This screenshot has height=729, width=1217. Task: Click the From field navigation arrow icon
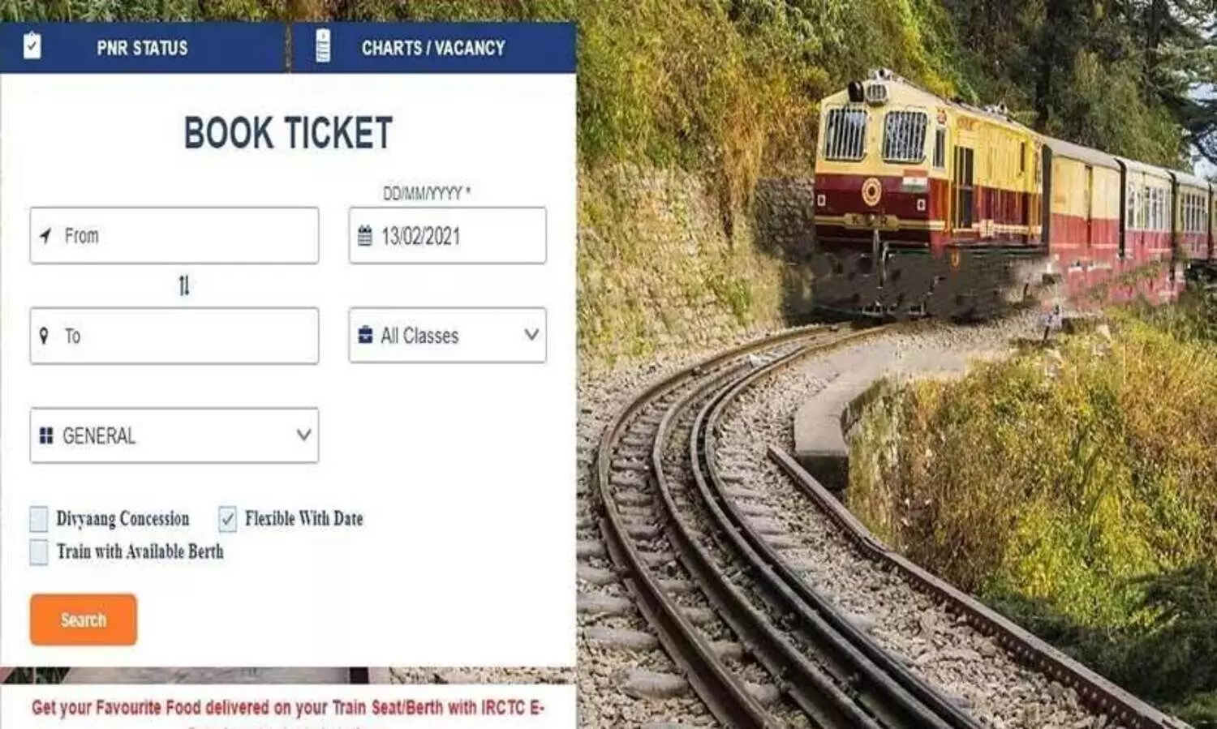click(45, 236)
